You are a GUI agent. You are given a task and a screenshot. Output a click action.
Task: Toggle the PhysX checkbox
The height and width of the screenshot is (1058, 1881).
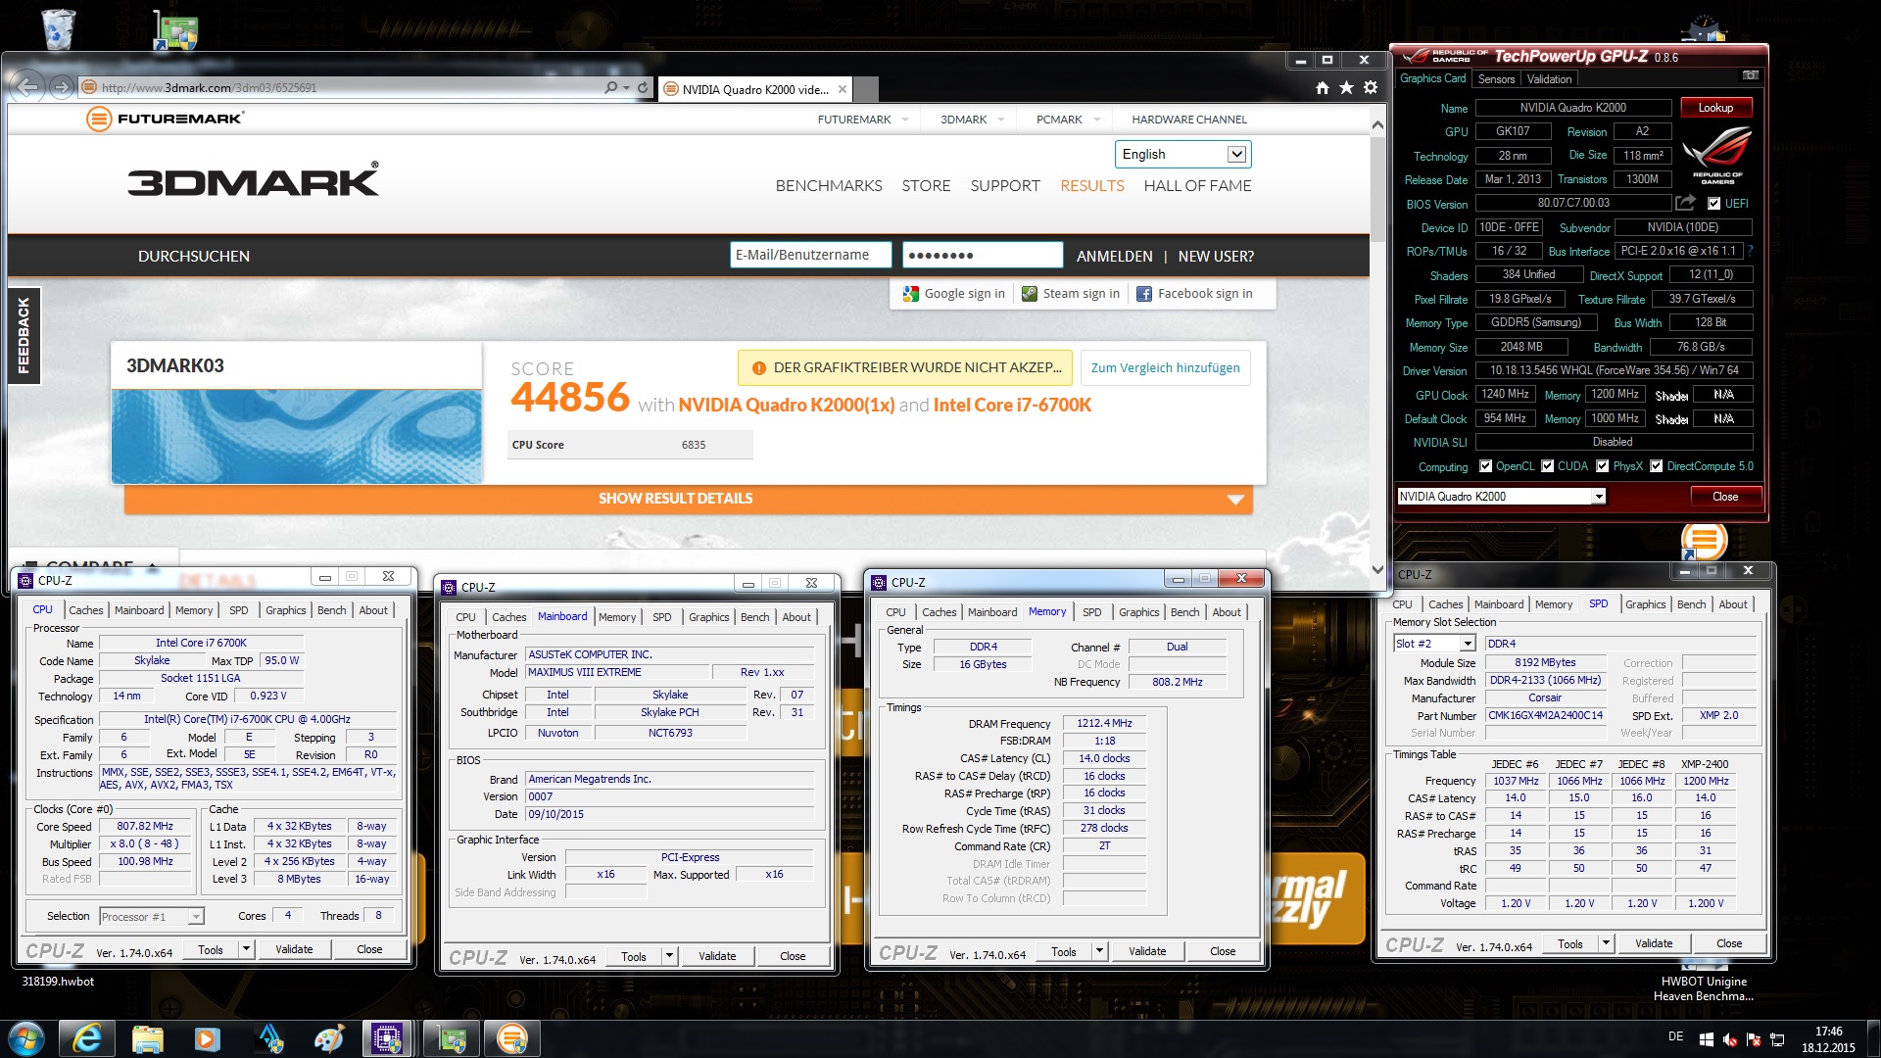1602,466
